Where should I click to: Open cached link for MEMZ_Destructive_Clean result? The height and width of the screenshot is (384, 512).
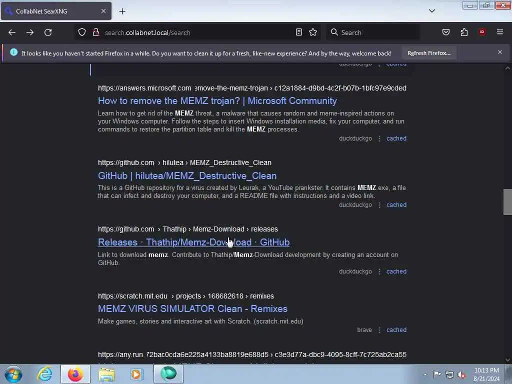(x=396, y=205)
